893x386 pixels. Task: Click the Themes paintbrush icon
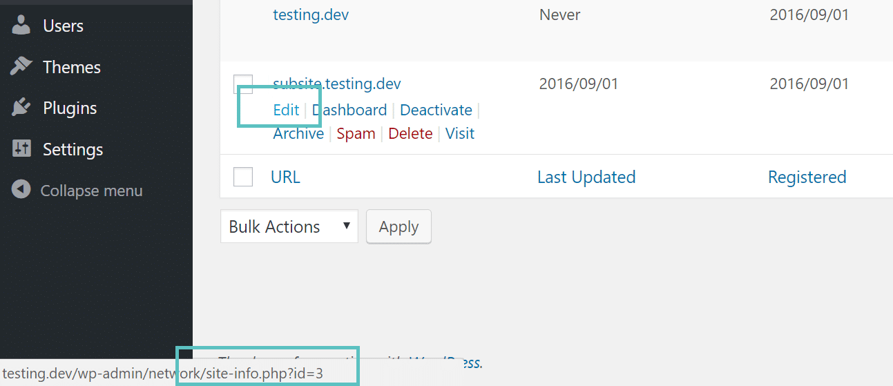point(21,67)
